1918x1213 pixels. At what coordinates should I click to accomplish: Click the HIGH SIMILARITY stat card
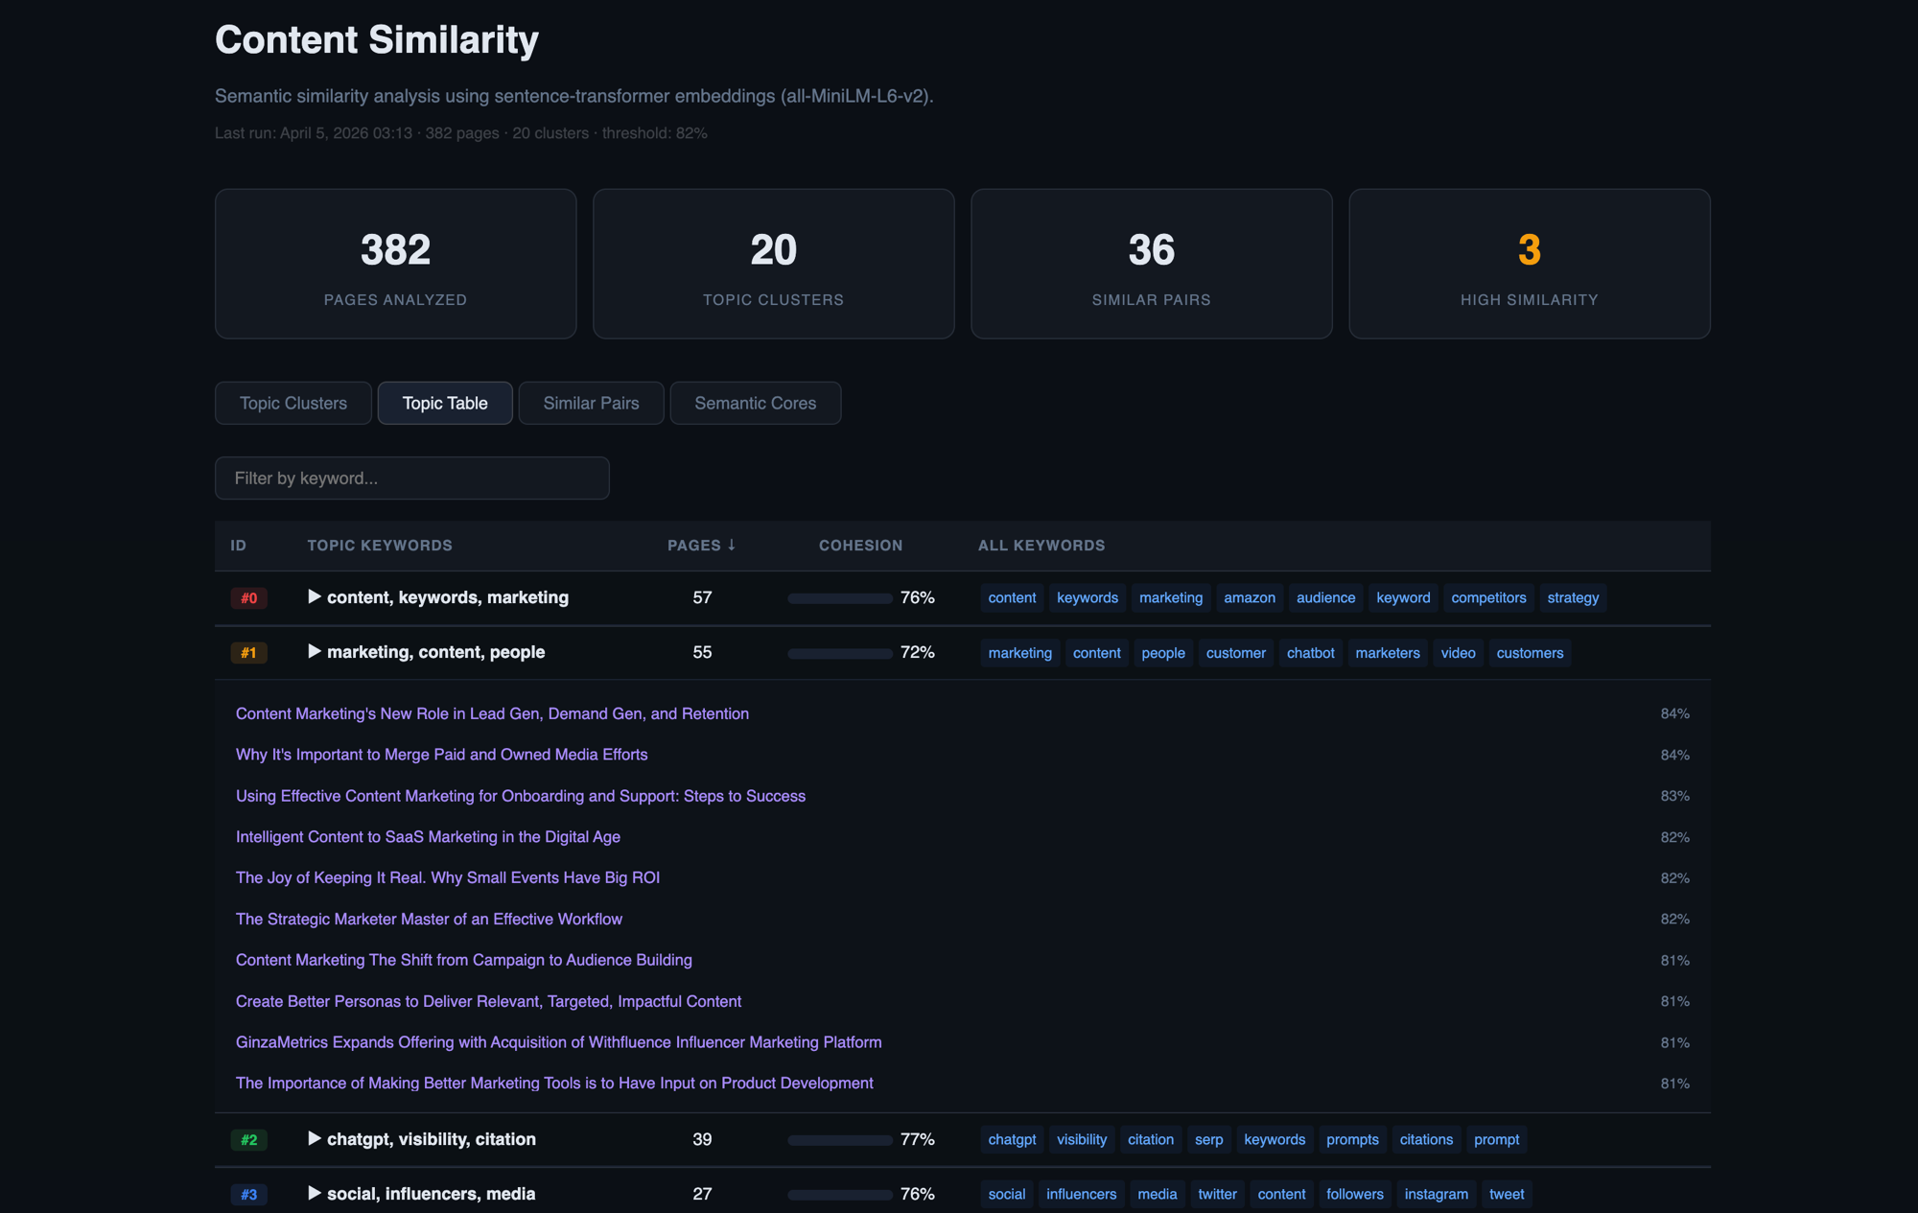click(x=1529, y=264)
